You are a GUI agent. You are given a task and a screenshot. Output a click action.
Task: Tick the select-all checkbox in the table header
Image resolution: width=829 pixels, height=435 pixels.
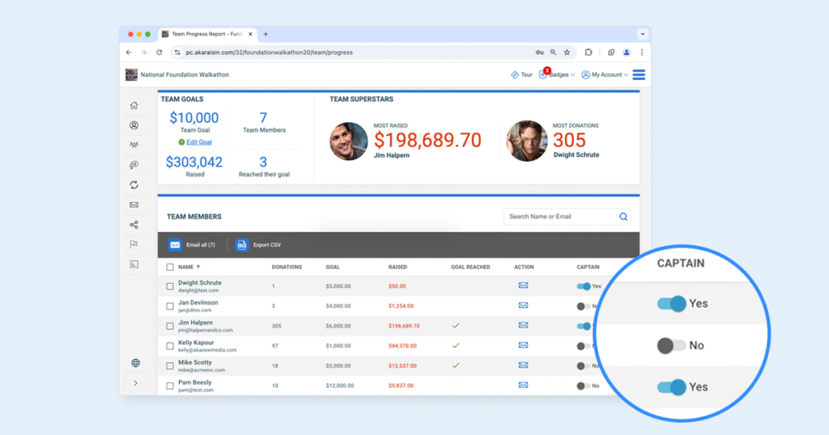pyautogui.click(x=170, y=267)
